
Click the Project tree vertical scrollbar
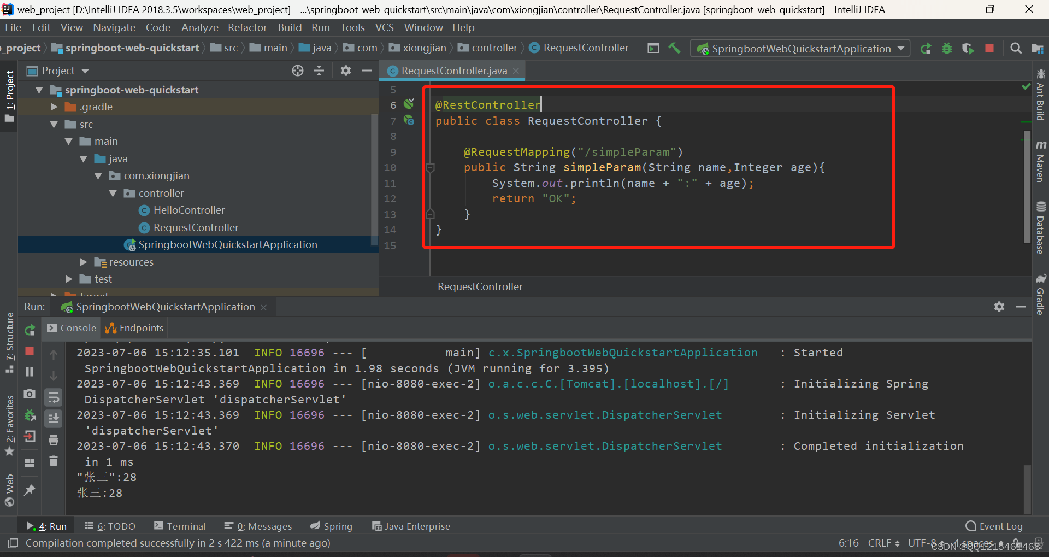coord(374,180)
